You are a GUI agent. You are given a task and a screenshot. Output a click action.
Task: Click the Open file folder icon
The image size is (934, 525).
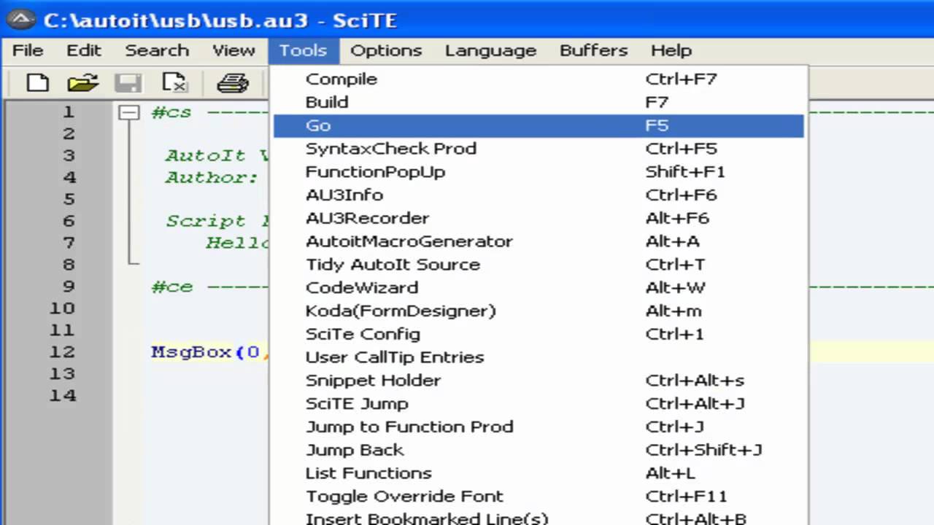tap(82, 82)
